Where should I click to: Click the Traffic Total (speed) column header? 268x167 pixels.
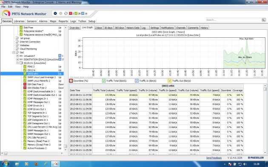(x=127, y=90)
